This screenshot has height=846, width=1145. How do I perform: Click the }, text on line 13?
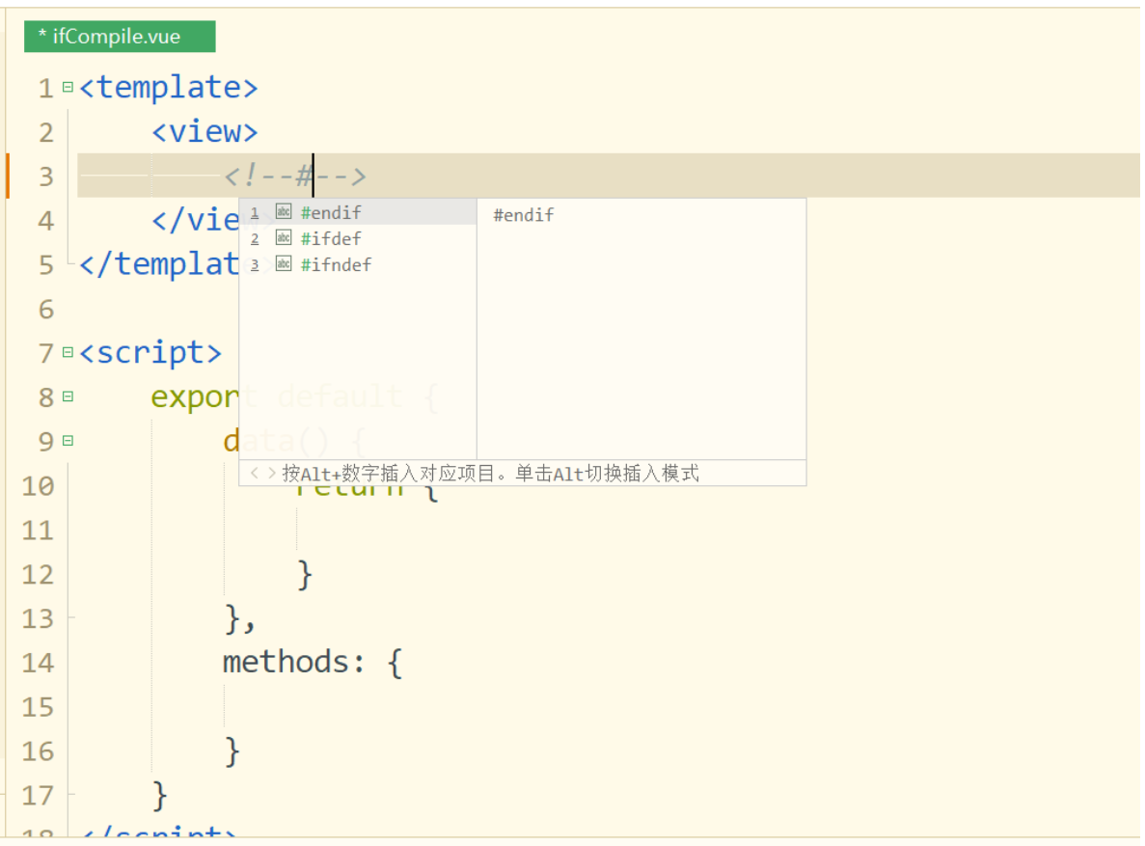(x=240, y=619)
